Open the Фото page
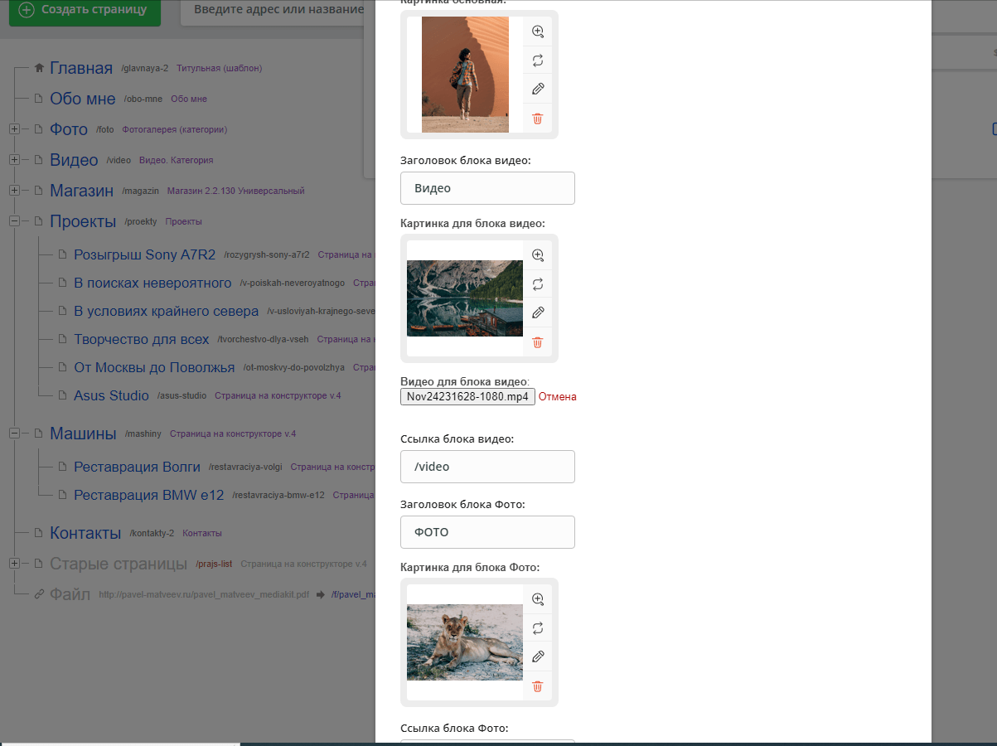The height and width of the screenshot is (746, 997). coord(69,129)
